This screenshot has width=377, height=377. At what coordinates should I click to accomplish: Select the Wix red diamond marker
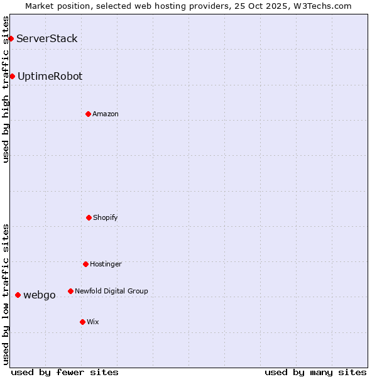82,322
